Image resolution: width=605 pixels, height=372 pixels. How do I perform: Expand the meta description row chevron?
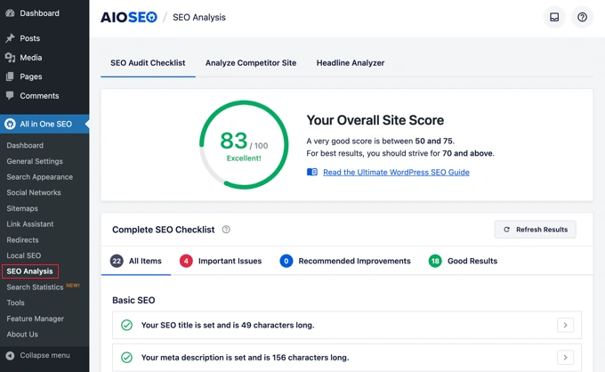tap(565, 358)
